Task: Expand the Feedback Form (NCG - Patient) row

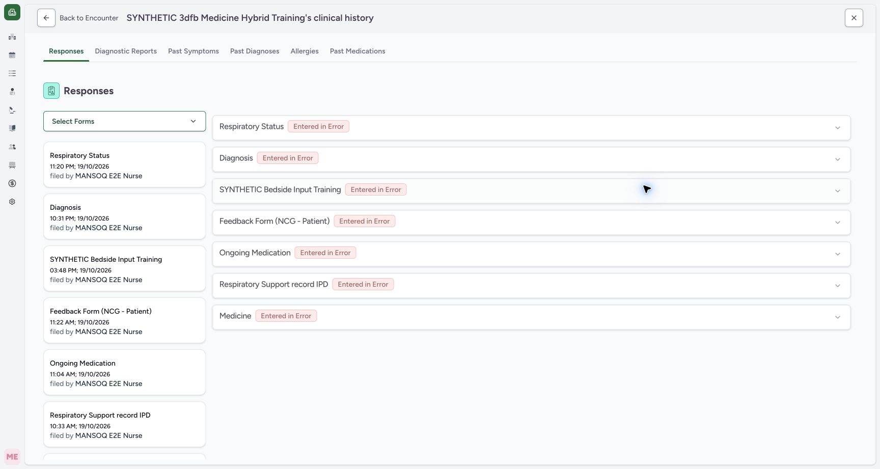Action: 531,222
